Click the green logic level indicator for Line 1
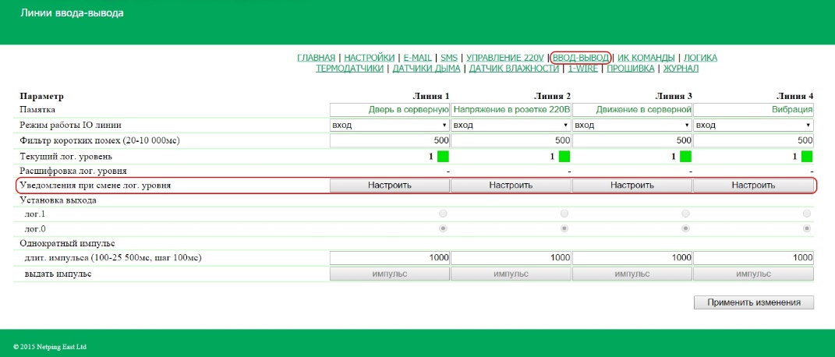The image size is (835, 357). 443,156
